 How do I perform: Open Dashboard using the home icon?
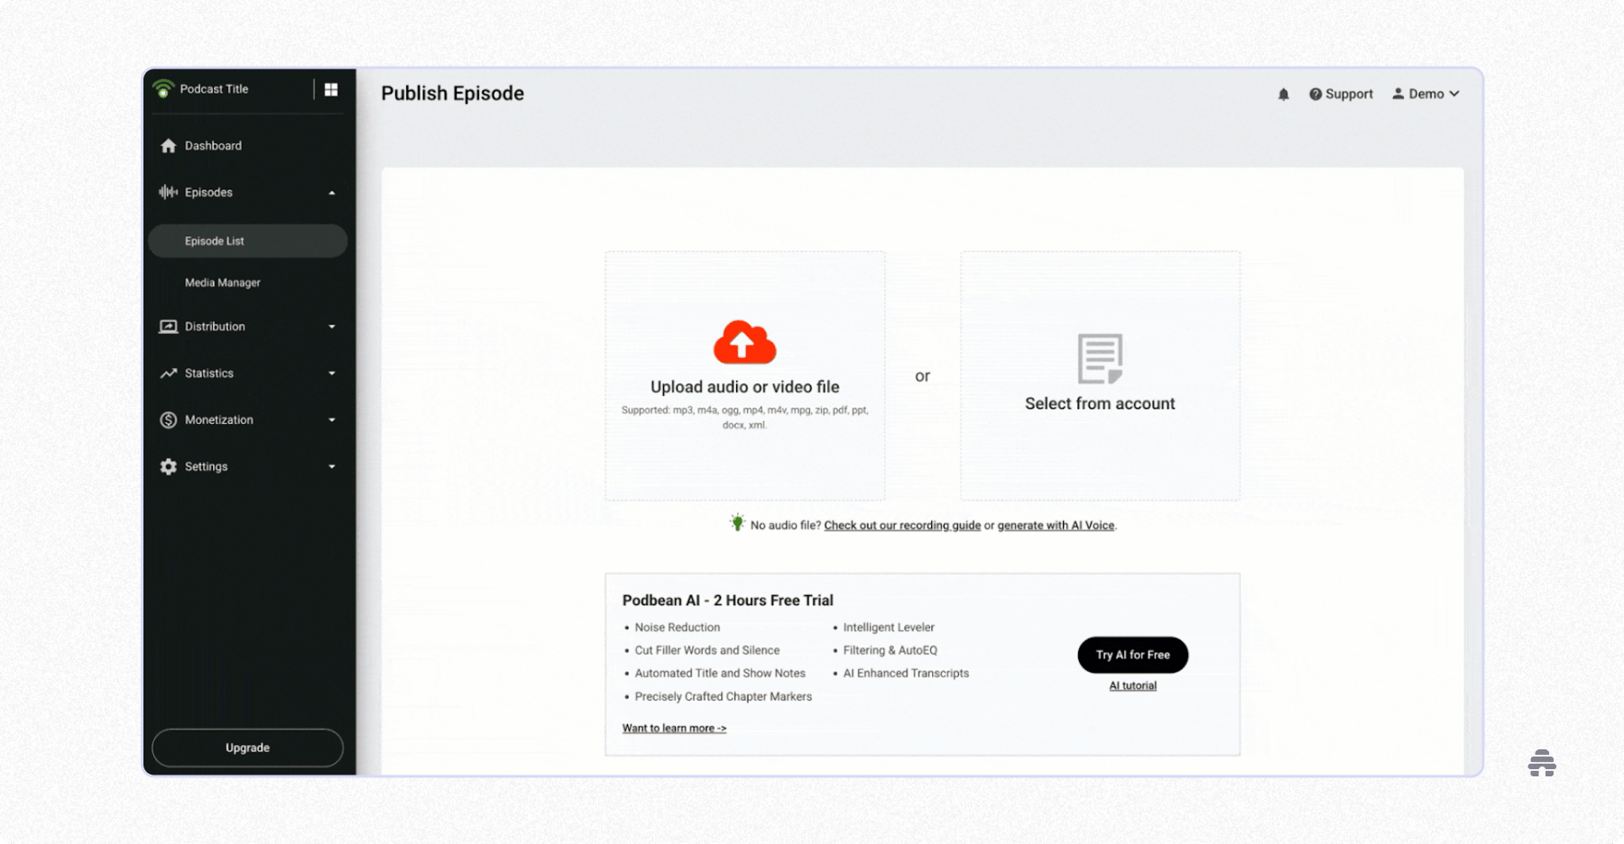168,145
